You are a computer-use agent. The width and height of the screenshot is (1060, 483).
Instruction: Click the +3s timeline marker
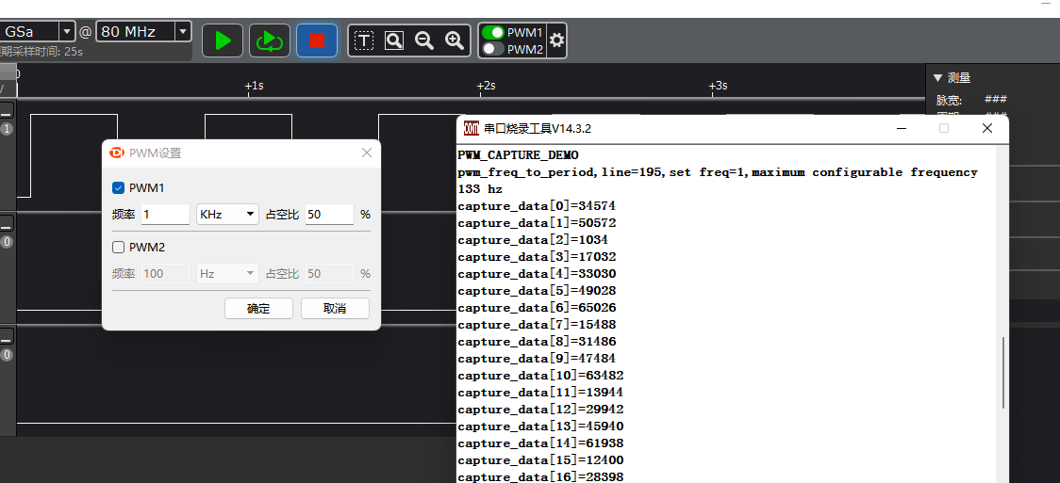(x=718, y=86)
